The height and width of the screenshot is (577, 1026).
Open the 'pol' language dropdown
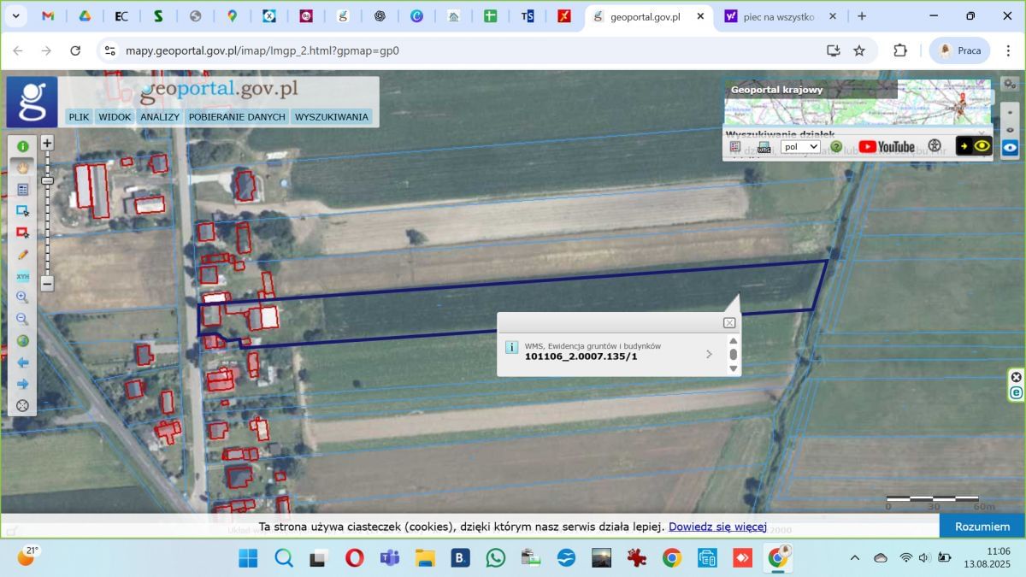[x=800, y=147]
